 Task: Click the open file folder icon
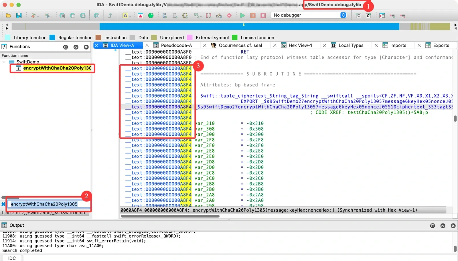point(9,15)
